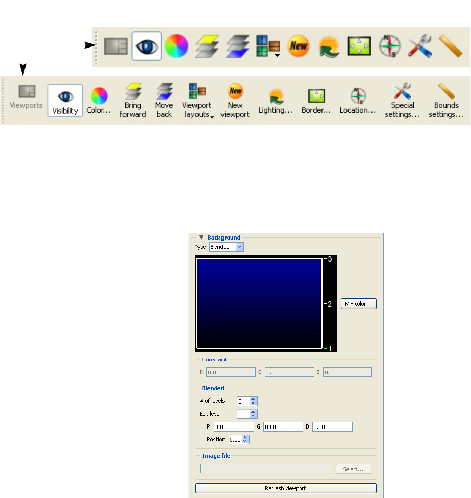Collapse the Background section triangle
Image resolution: width=471 pixels, height=498 pixels.
pyautogui.click(x=201, y=237)
